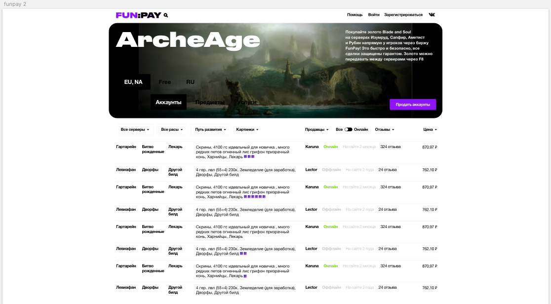Open the Отзывы sort dropdown

(385, 129)
